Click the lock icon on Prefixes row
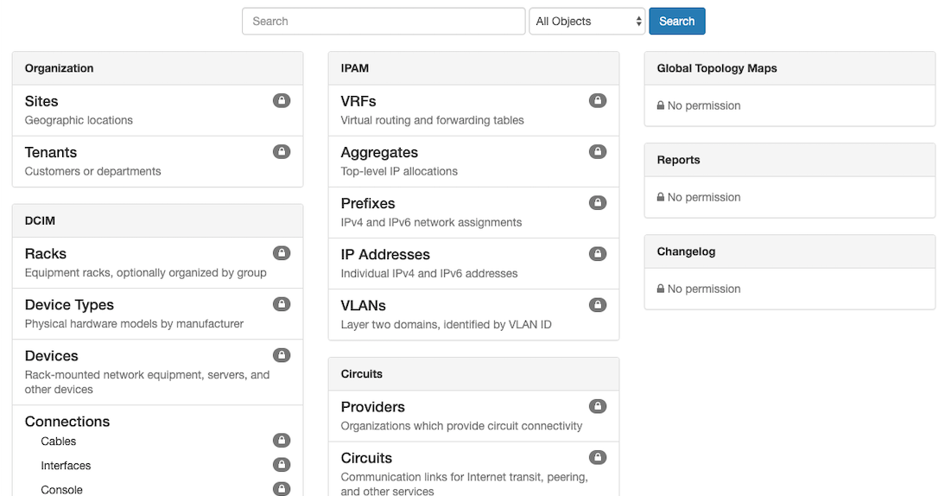This screenshot has width=945, height=496. (x=598, y=203)
